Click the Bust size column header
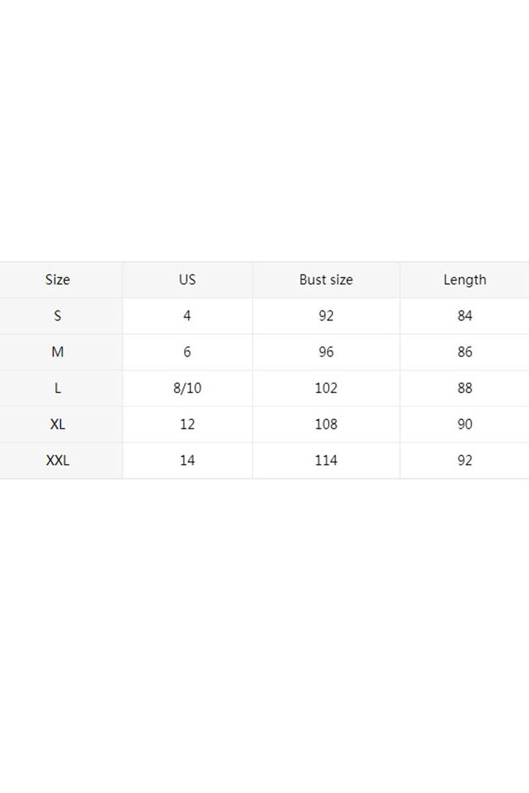The height and width of the screenshot is (793, 529). point(326,280)
